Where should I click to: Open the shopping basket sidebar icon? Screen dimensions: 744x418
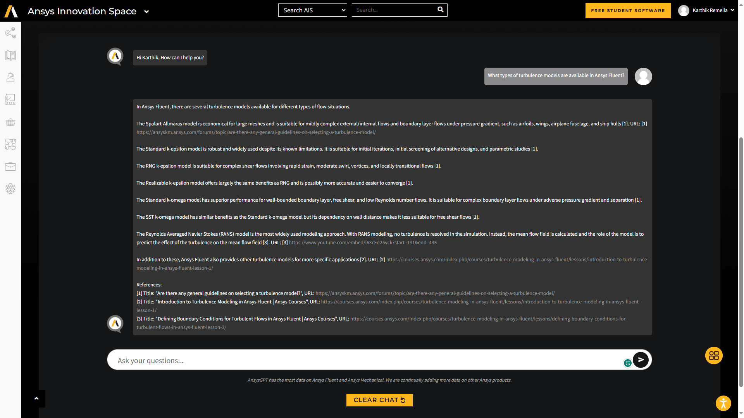10,122
